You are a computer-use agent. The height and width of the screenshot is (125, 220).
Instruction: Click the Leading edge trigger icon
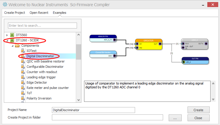pyautogui.click(x=23, y=77)
